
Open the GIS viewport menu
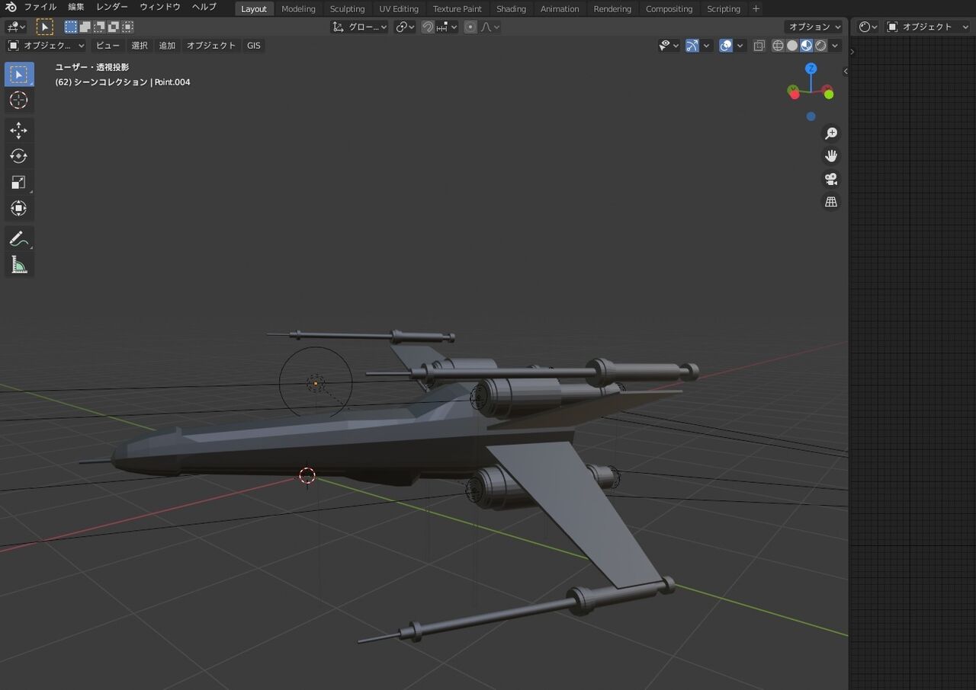coord(254,46)
